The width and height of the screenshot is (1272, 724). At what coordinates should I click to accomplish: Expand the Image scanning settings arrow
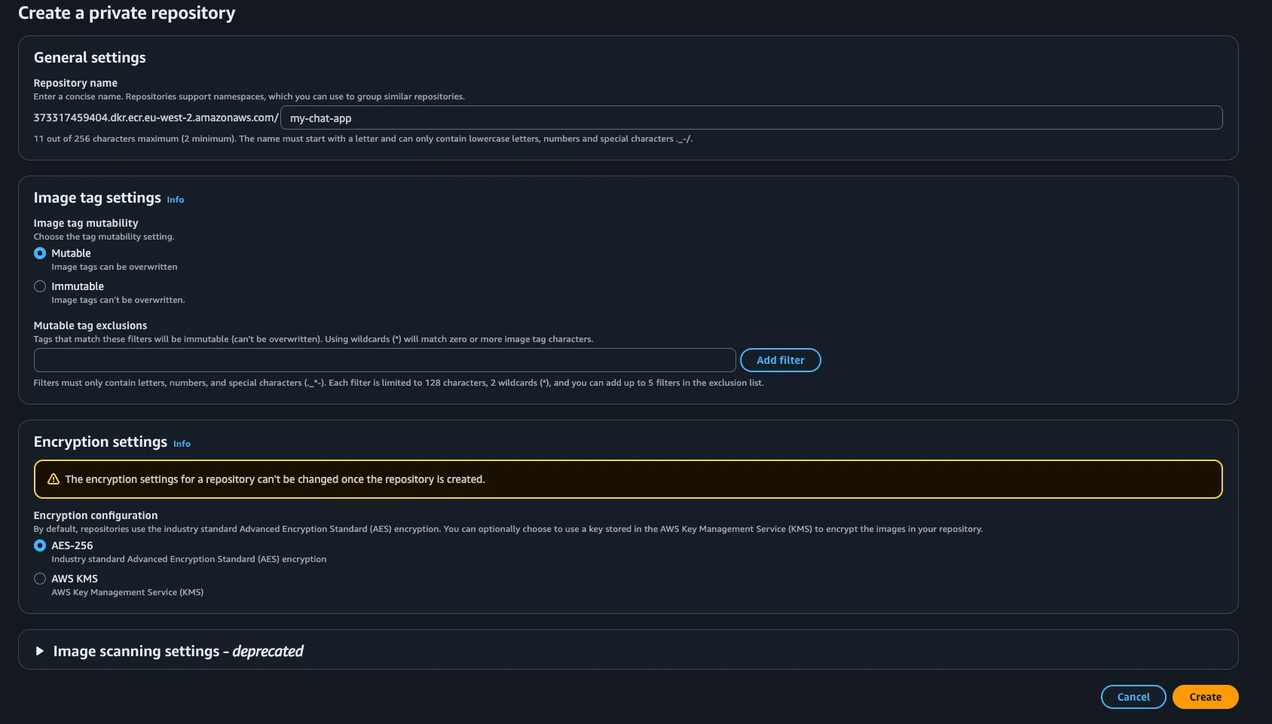click(40, 651)
